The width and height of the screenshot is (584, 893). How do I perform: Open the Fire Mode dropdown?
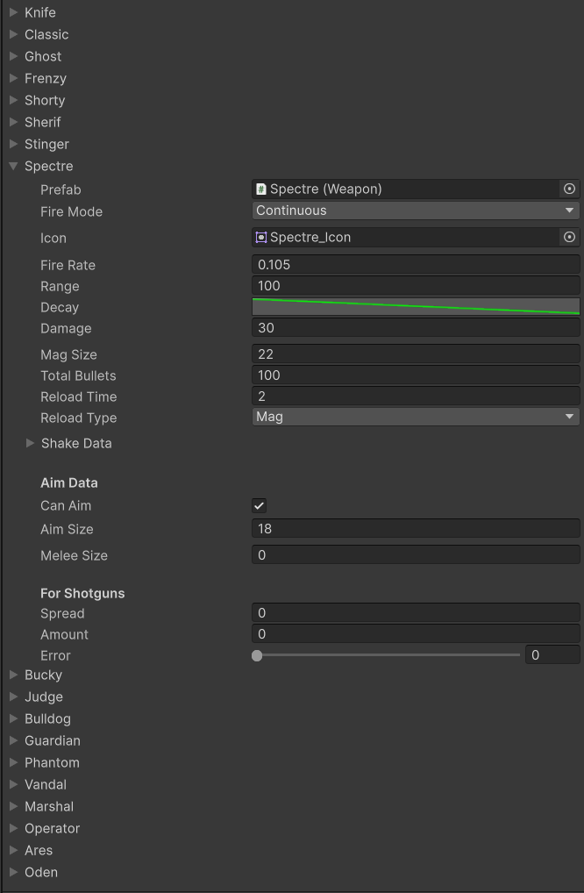[x=417, y=211]
